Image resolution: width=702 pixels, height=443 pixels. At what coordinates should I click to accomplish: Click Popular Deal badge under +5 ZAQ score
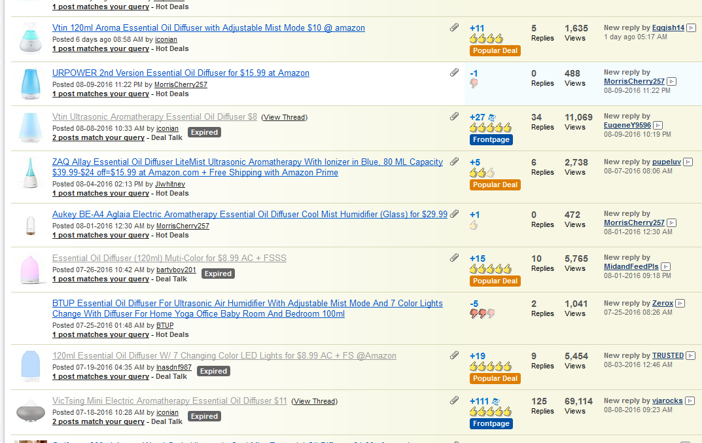tap(495, 185)
